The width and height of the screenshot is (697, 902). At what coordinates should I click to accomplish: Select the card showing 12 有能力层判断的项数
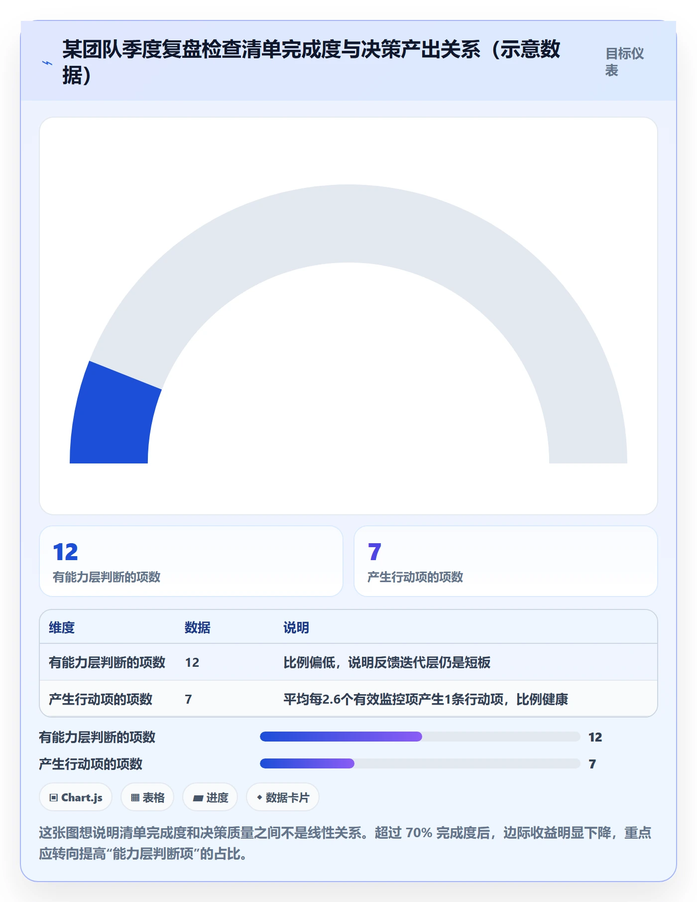[x=191, y=561]
